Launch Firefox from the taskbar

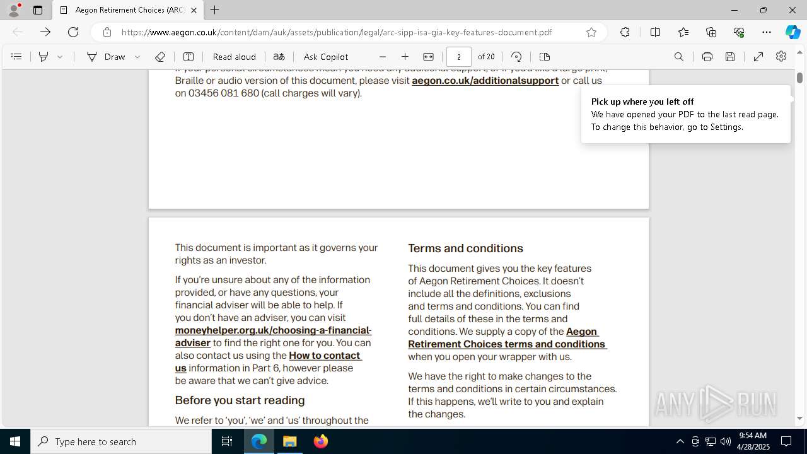(x=321, y=441)
